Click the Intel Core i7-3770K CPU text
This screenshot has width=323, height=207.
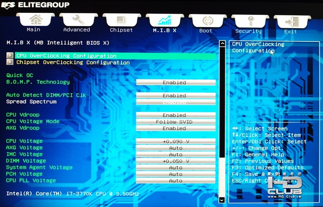[73, 194]
